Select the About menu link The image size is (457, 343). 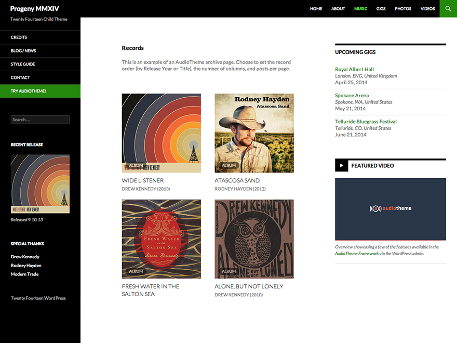pos(338,9)
